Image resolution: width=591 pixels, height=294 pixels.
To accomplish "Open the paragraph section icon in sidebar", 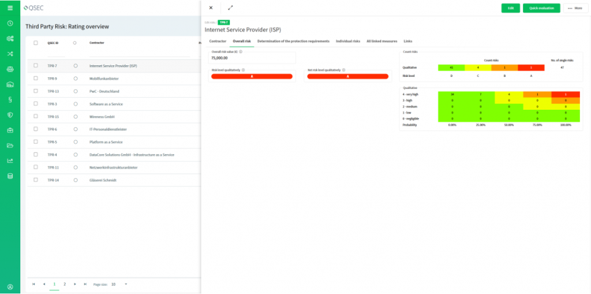I will [10, 99].
